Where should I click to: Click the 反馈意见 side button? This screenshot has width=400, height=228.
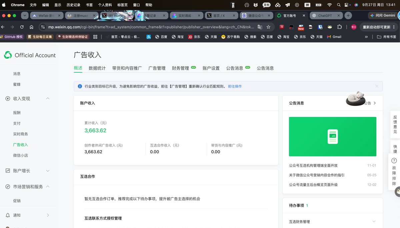click(x=395, y=124)
